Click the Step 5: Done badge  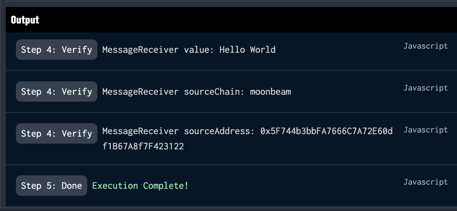pyautogui.click(x=51, y=186)
